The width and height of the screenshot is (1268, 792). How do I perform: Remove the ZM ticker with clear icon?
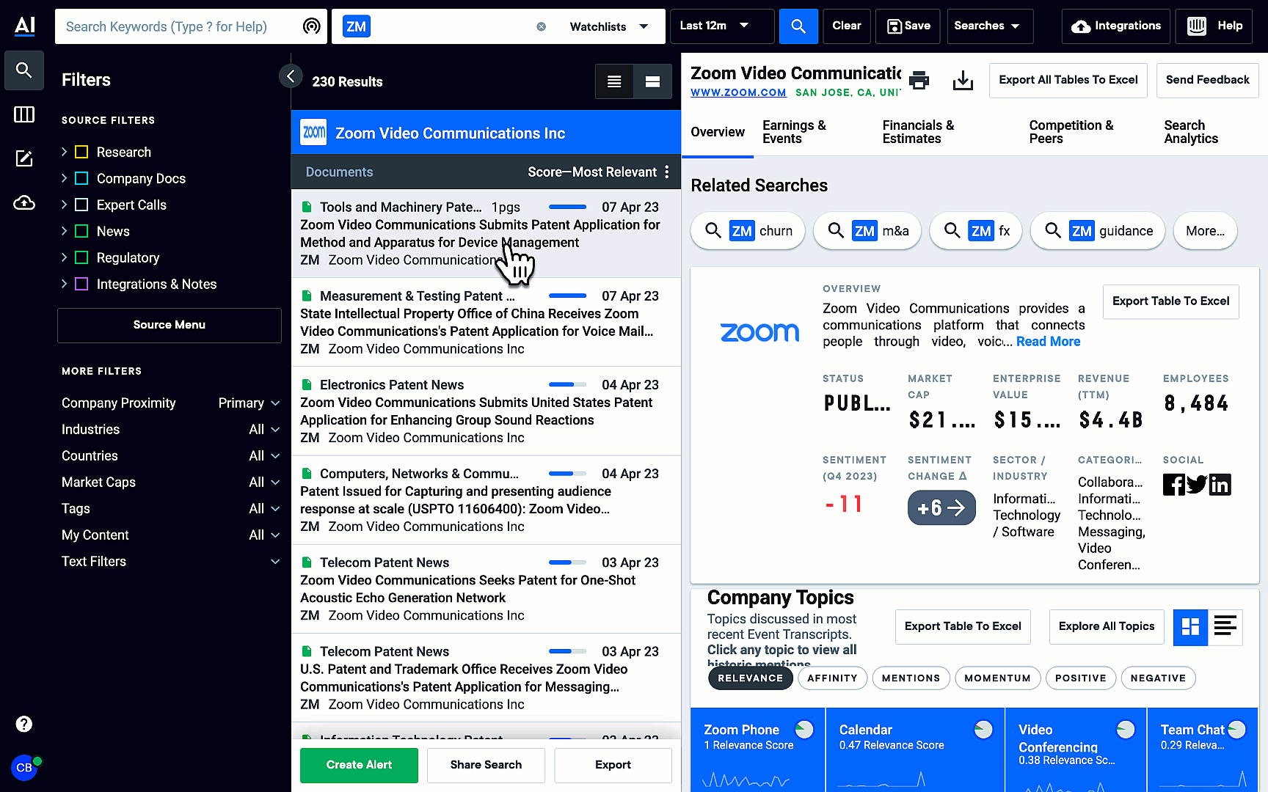coord(541,26)
